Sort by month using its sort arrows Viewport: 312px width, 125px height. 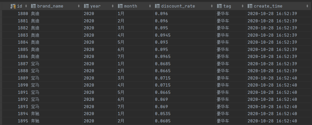[150, 6]
